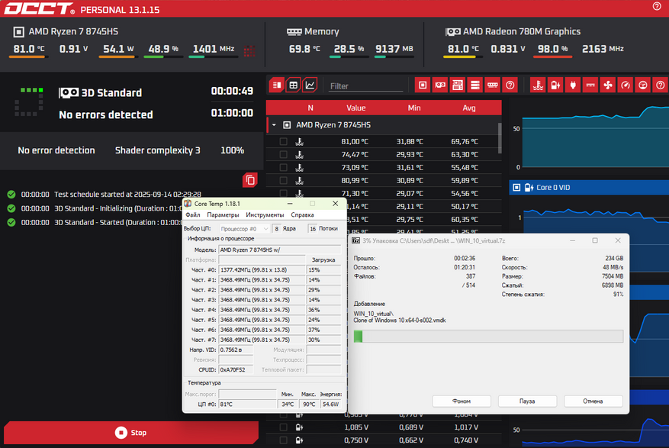This screenshot has height=448, width=669.
Task: Show usage load sensors only
Action: click(643, 85)
